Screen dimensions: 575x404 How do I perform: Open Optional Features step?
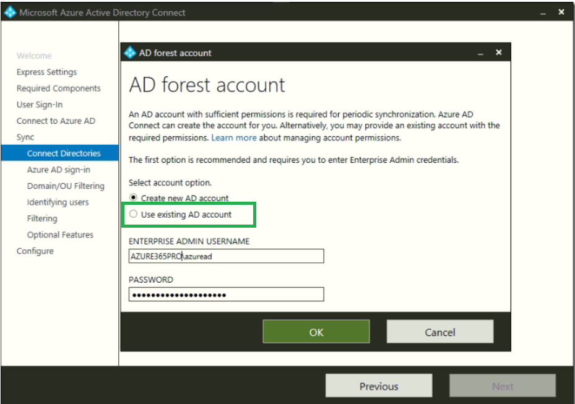coord(60,234)
